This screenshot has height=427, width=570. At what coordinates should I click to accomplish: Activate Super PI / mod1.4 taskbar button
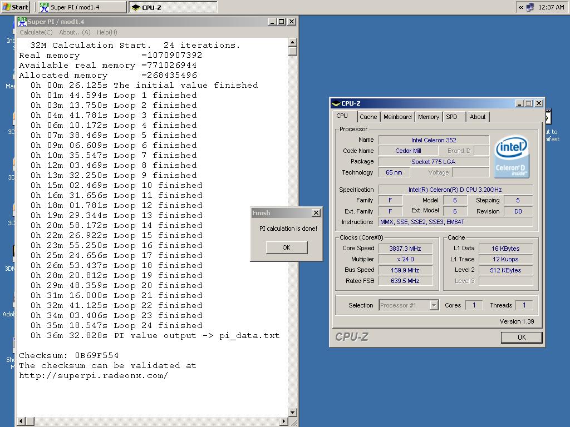[x=82, y=7]
